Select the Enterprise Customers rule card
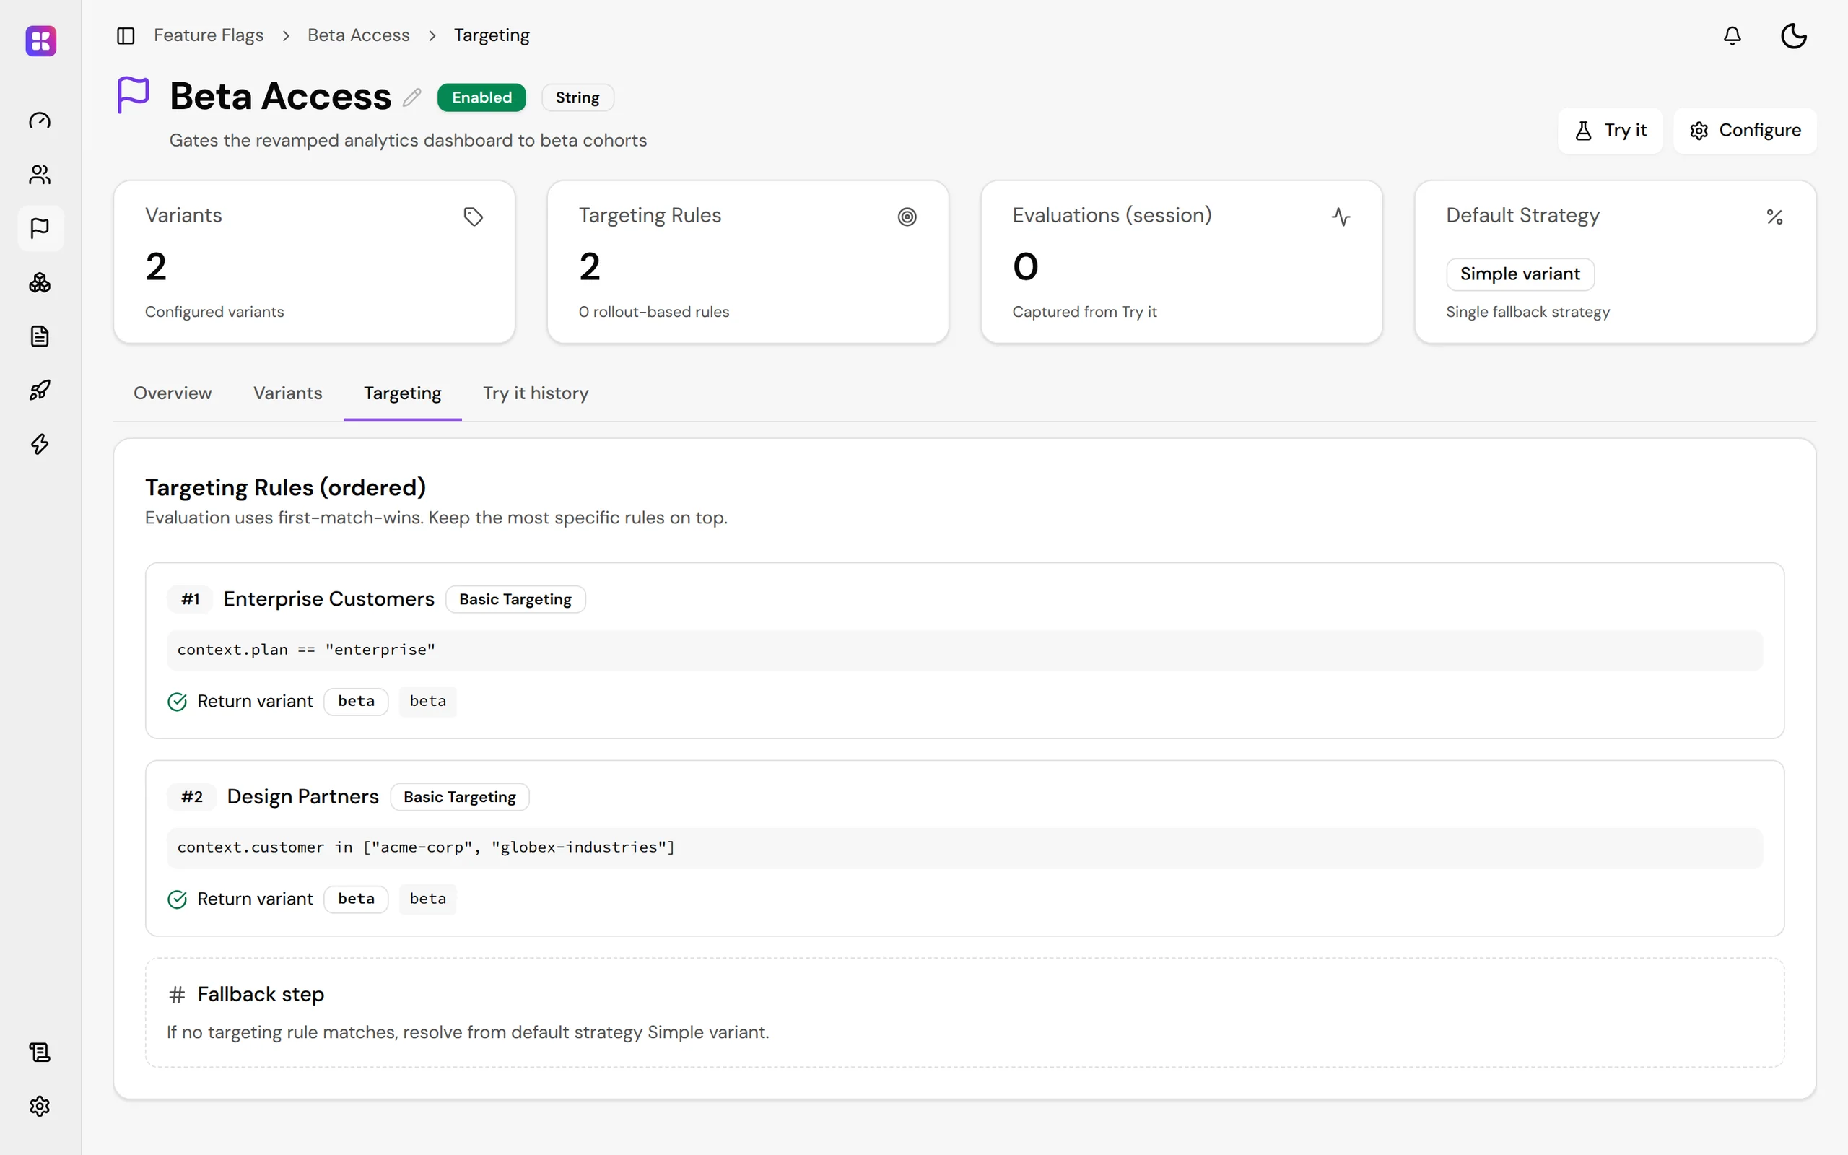1848x1155 pixels. (964, 651)
